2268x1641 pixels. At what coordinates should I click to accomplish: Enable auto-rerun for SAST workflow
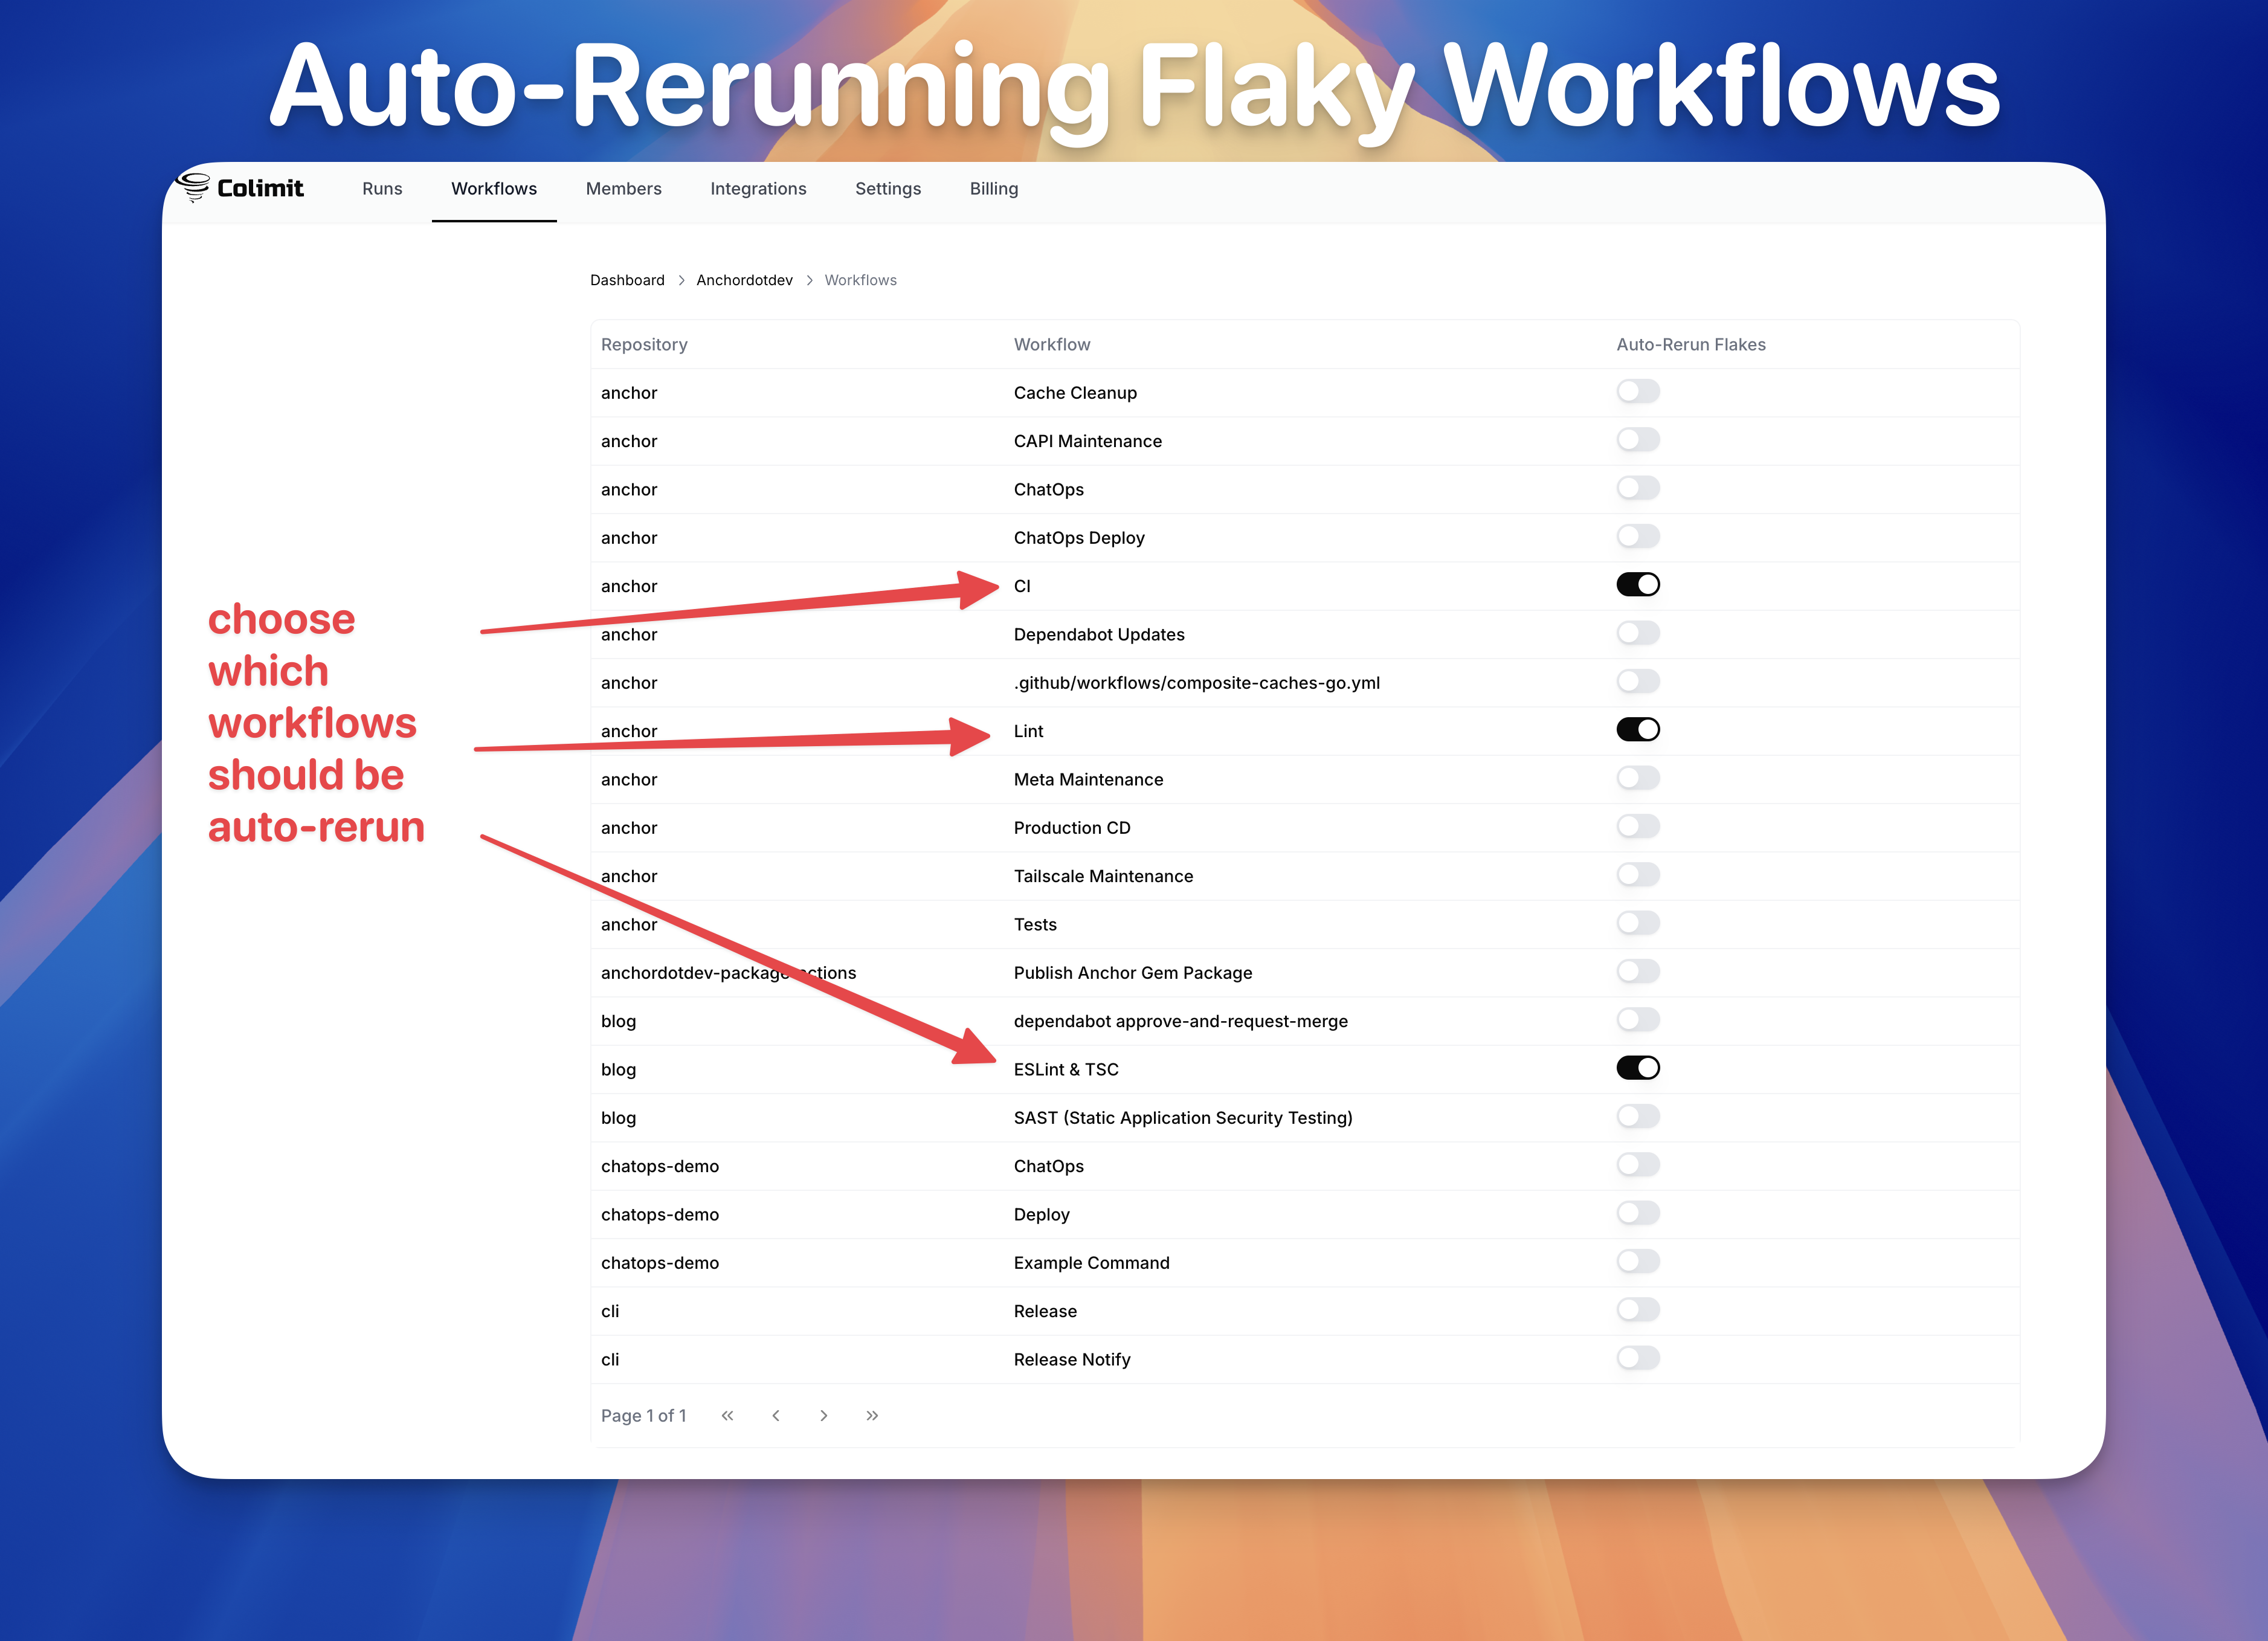tap(1638, 1116)
